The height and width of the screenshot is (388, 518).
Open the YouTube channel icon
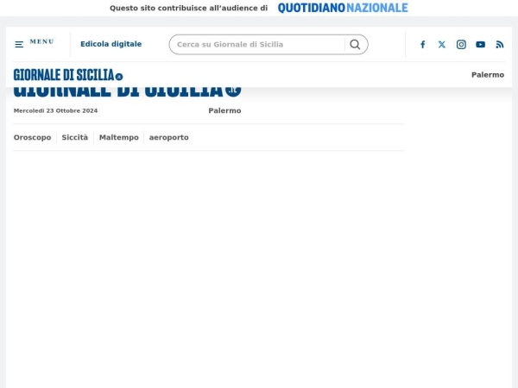480,45
